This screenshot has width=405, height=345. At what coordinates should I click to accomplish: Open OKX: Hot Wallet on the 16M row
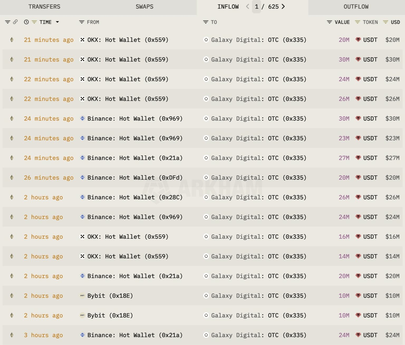pyautogui.click(x=128, y=237)
